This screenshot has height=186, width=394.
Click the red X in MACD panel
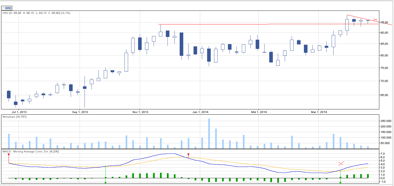click(x=341, y=163)
